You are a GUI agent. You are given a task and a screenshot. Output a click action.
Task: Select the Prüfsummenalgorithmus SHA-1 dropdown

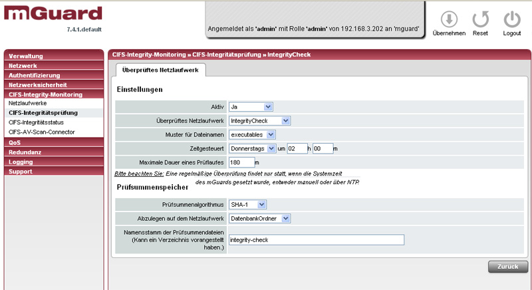tap(247, 204)
